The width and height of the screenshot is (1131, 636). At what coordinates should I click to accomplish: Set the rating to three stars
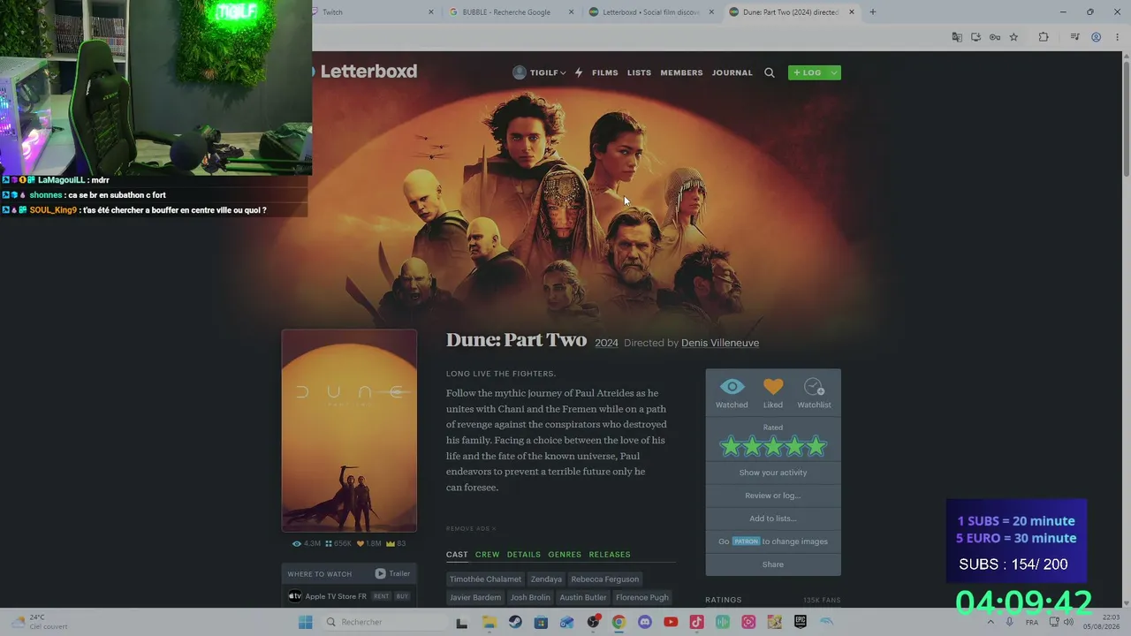click(x=773, y=447)
